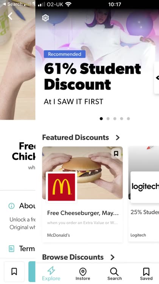Screen dimensions: 159x284
Task: Tap the Terms document icon
Action: tap(11, 248)
